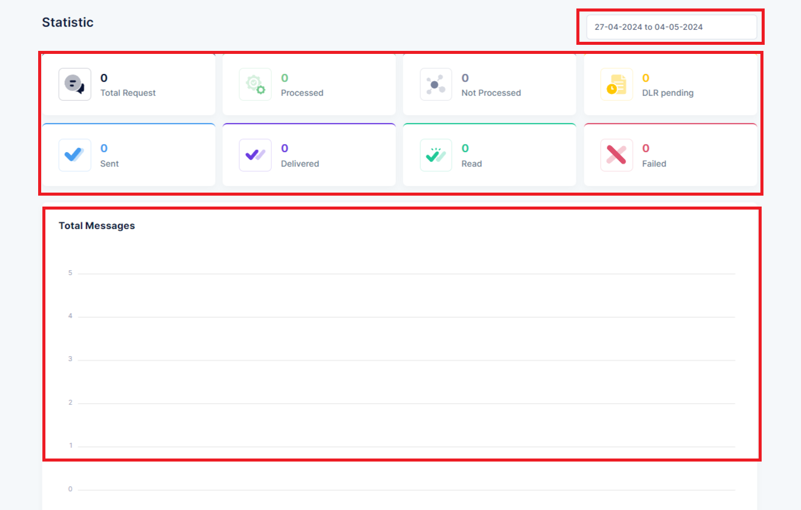Select the Sent label
Image resolution: width=801 pixels, height=510 pixels.
pos(110,164)
